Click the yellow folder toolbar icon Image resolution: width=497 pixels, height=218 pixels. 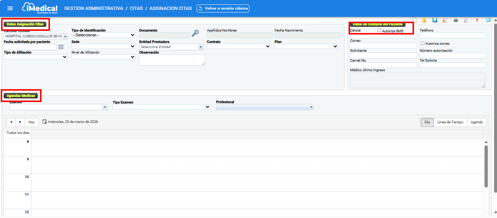424,21
